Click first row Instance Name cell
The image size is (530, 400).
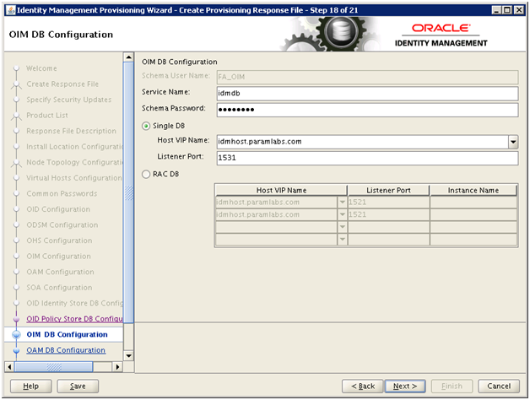473,203
